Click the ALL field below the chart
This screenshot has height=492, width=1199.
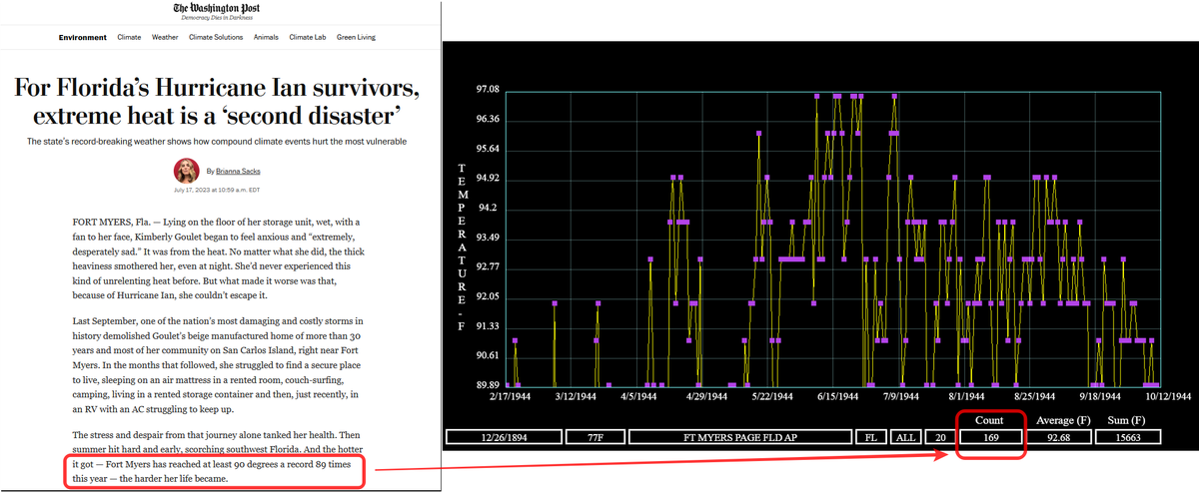point(904,437)
